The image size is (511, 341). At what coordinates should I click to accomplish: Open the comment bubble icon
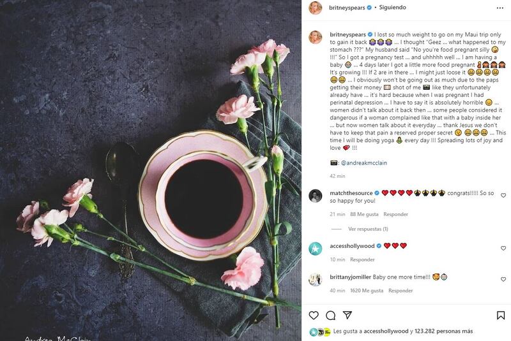click(330, 315)
